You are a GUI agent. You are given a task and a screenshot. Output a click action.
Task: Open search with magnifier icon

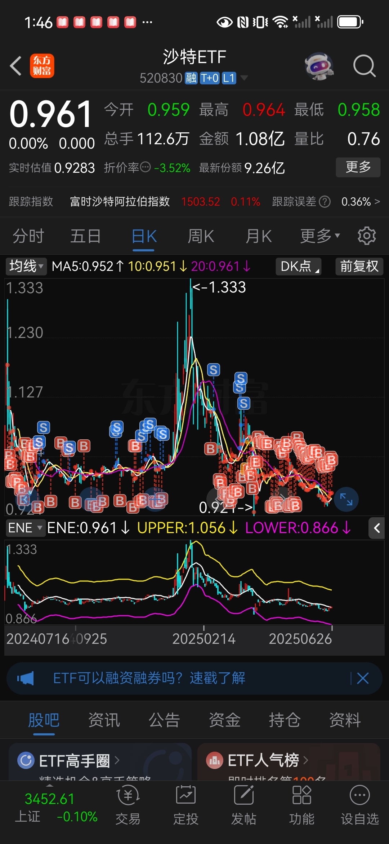(364, 66)
